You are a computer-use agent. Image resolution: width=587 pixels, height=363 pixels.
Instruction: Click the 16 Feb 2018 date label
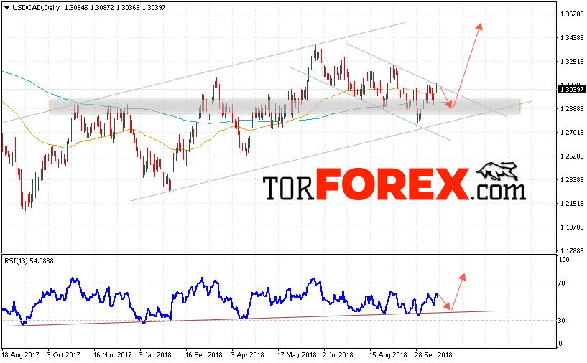[204, 355]
